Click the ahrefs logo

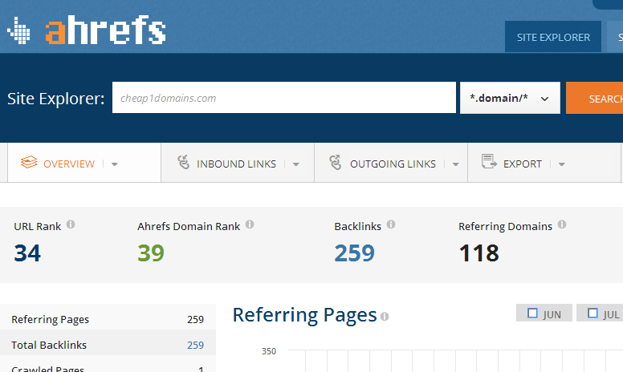pos(86,30)
